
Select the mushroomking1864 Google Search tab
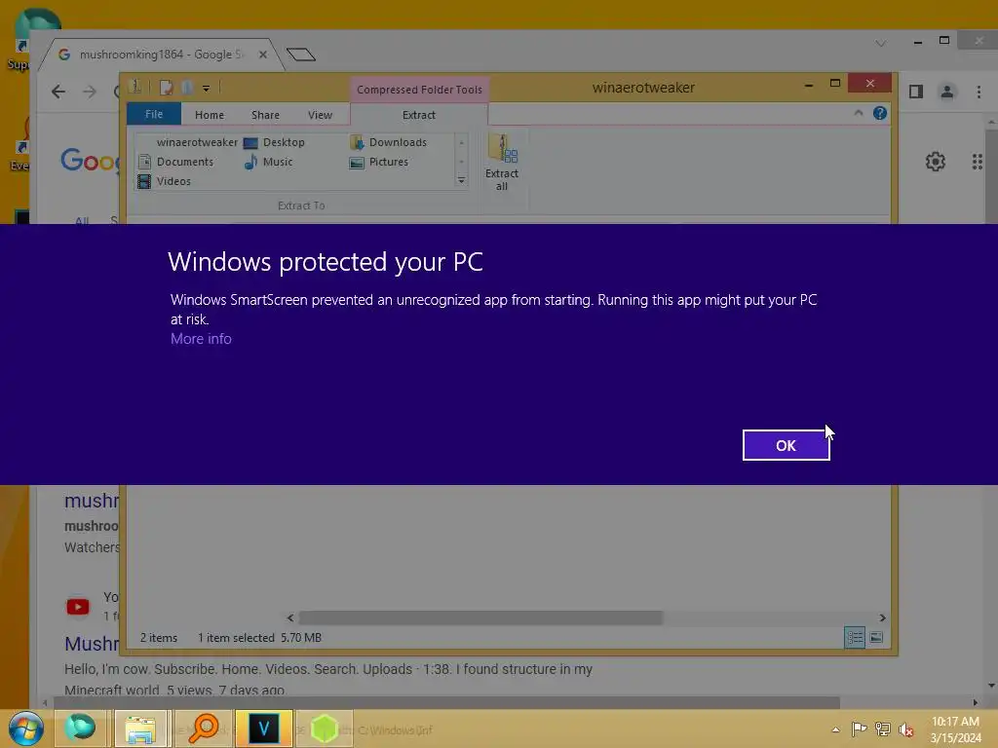click(x=162, y=55)
